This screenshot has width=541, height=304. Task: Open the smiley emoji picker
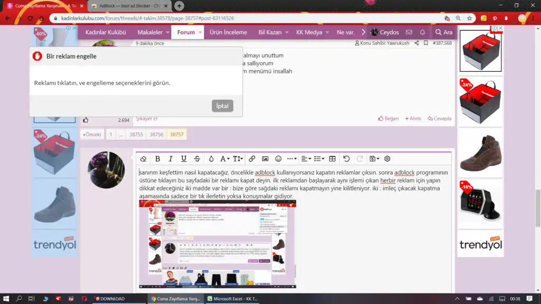278,159
